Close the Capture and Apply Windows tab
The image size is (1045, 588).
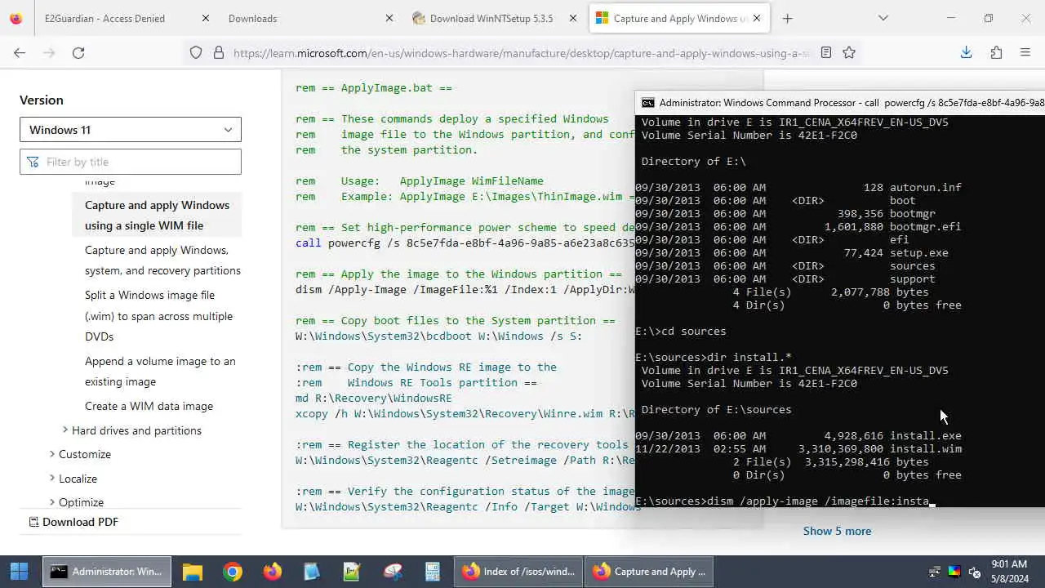pyautogui.click(x=757, y=18)
